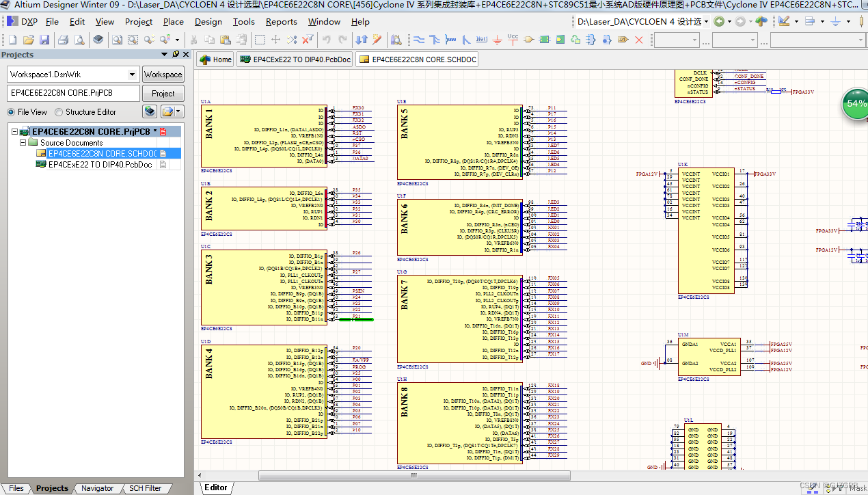Select the Structure Editor radio button
The height and width of the screenshot is (495, 868).
[59, 112]
